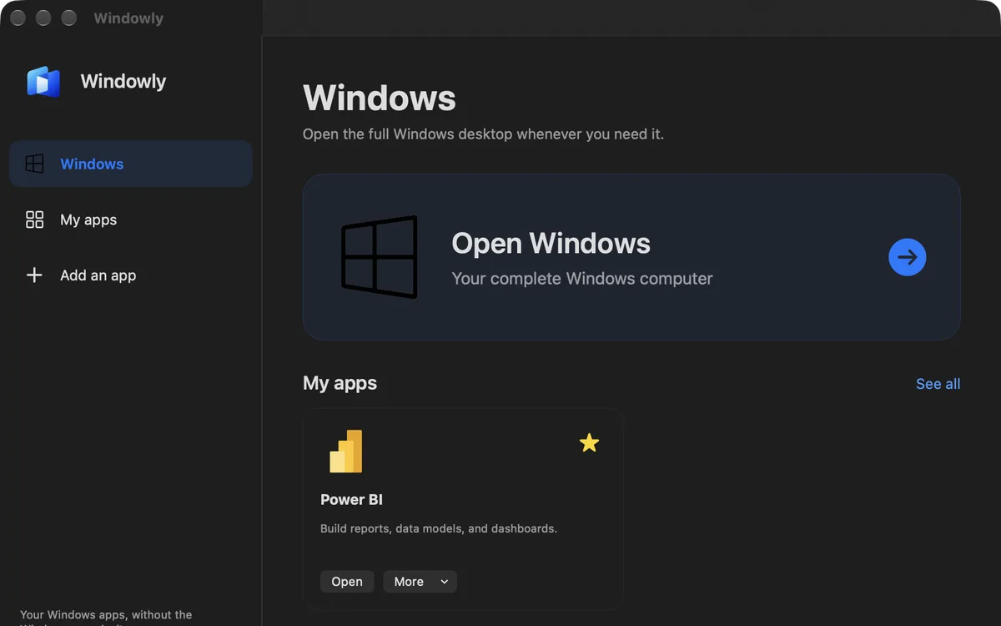Viewport: 1001px width, 626px height.
Task: Click the More button label on Power BI card
Action: click(409, 582)
